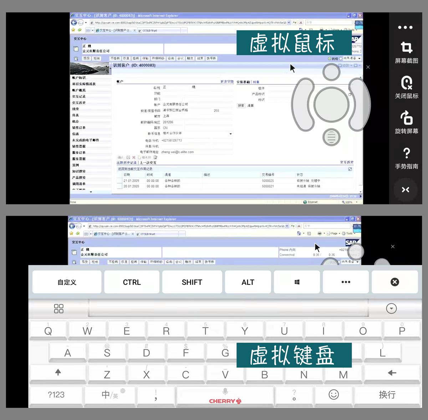
Task: Tap the 自定义 button
Action: click(67, 282)
